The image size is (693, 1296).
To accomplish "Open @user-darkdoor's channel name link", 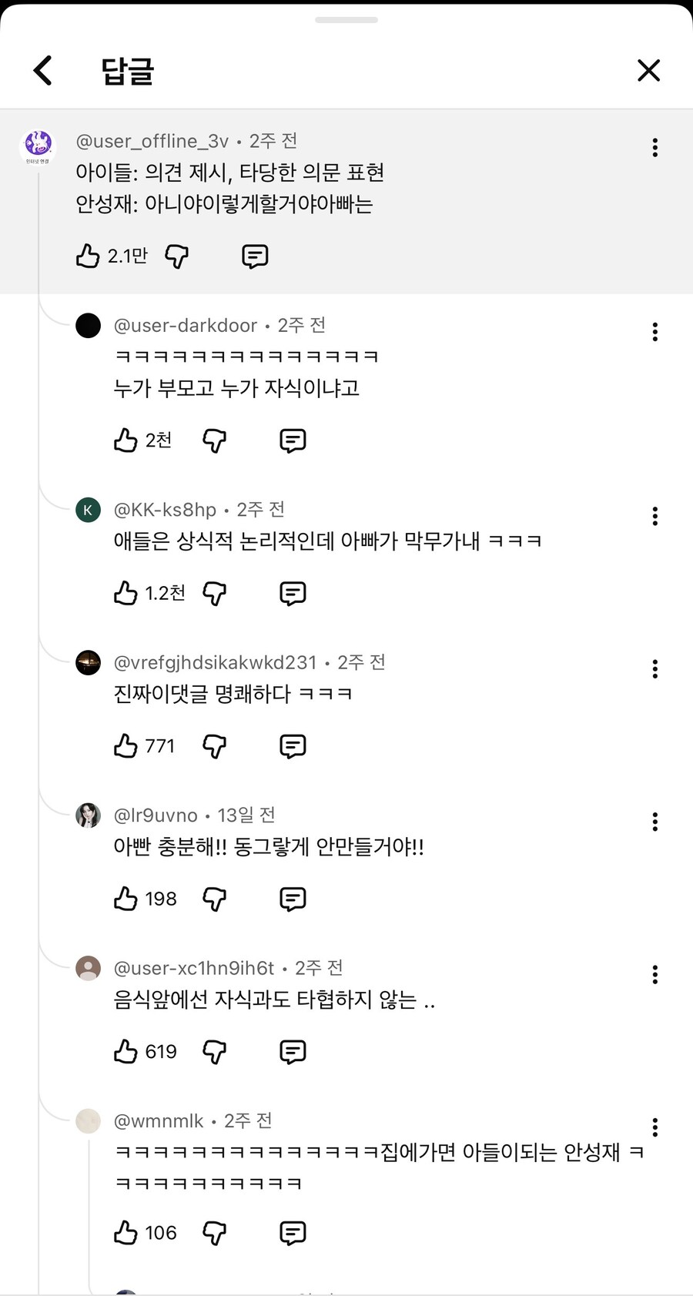I will (x=186, y=325).
